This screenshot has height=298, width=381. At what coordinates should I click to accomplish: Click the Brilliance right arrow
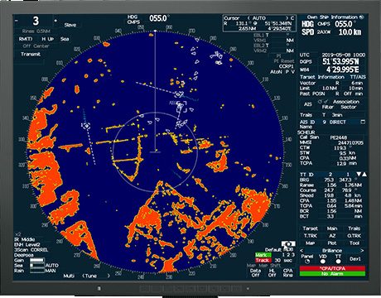[x=362, y=251]
